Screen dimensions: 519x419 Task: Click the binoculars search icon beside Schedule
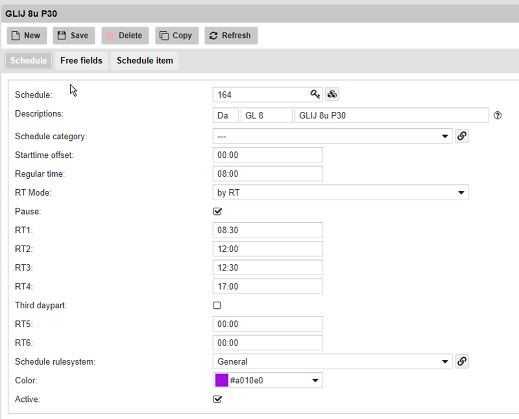pos(332,94)
